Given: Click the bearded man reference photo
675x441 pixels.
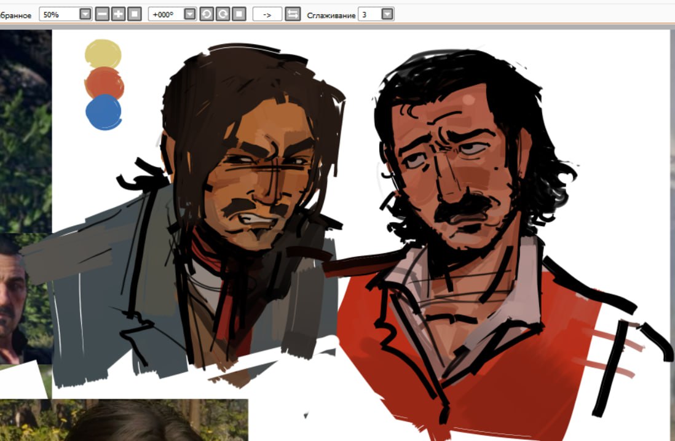Looking at the screenshot, I should [x=26, y=299].
